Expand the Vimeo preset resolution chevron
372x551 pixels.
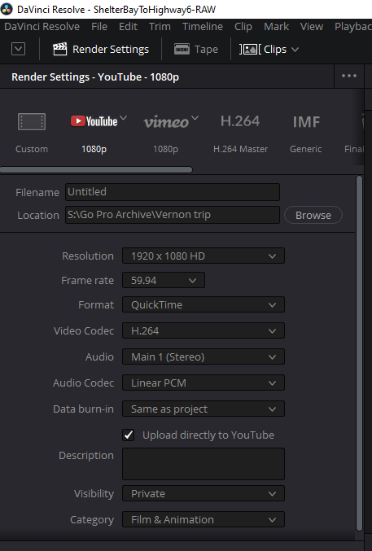pos(195,118)
